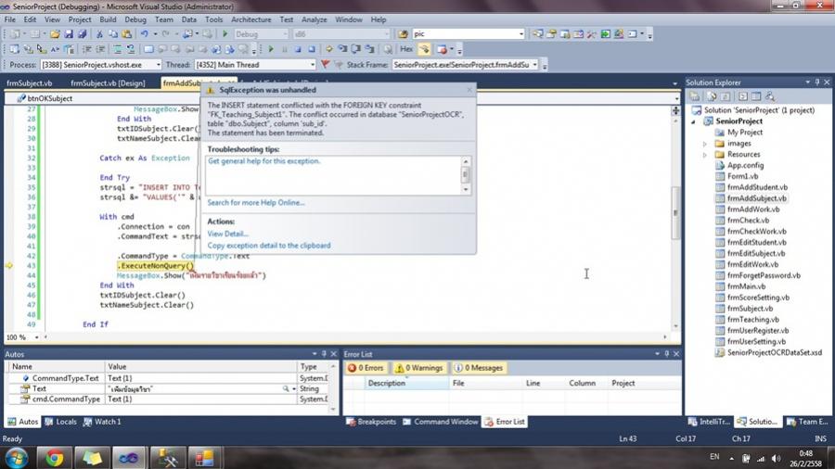Close the SqlException was unhandled popup
This screenshot has width=835, height=469.
tap(469, 90)
